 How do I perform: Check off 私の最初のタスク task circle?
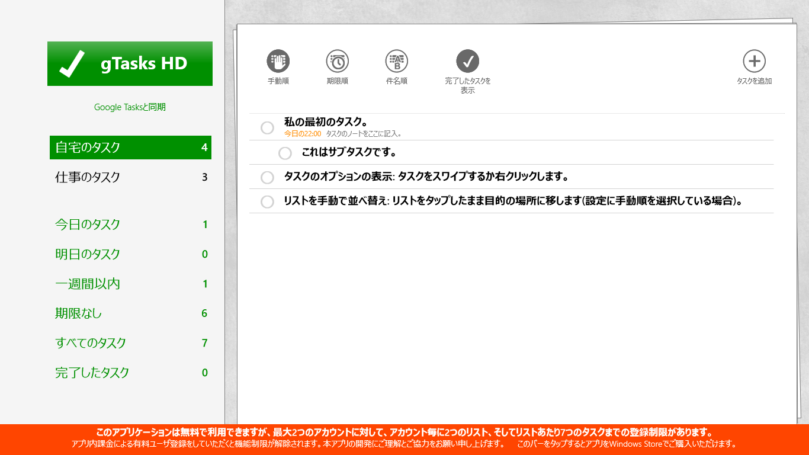pos(267,128)
